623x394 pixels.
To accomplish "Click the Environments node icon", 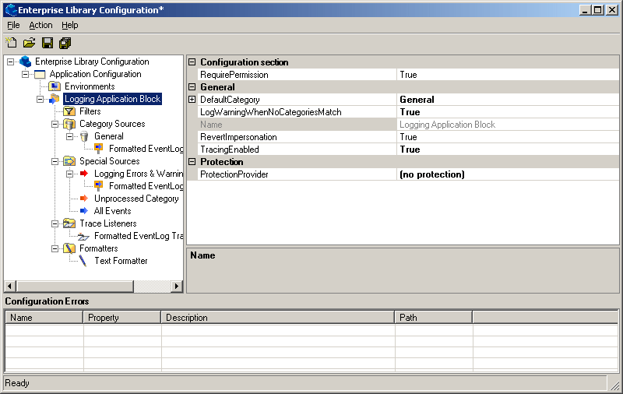I will 55,86.
